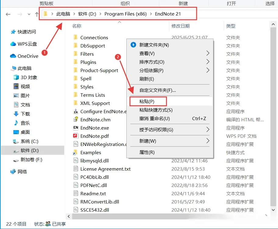This screenshot has width=278, height=229.
Task: Select 快速访问 star icon in sidebar
Action: pos(13,32)
